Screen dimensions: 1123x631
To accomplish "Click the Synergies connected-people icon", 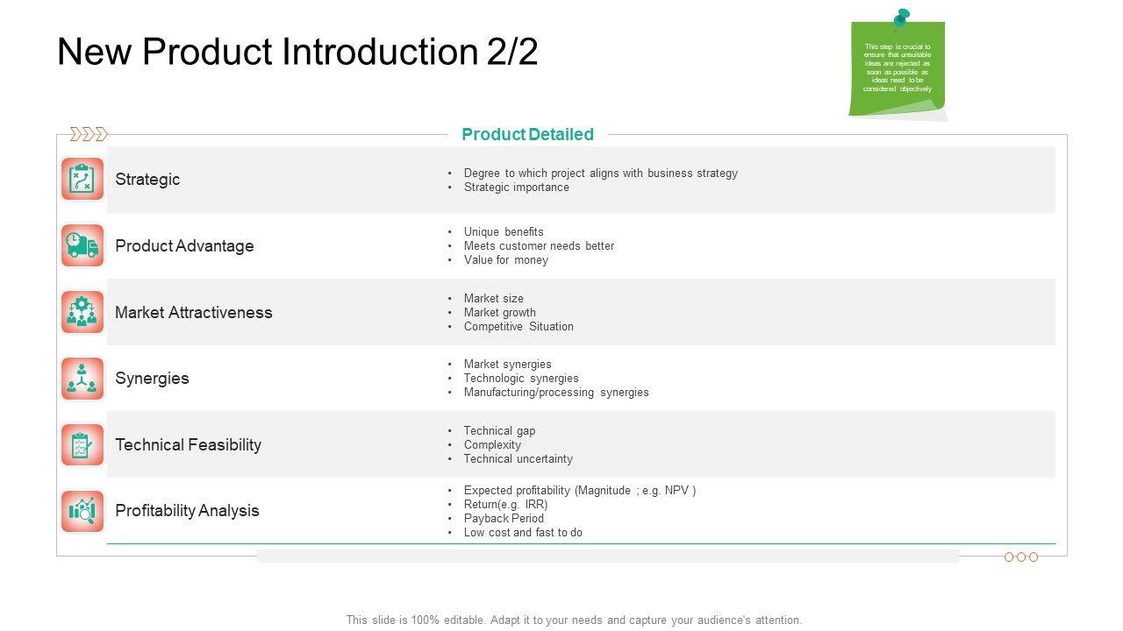I will point(82,379).
